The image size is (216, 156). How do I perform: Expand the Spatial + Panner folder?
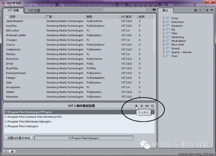(164, 52)
